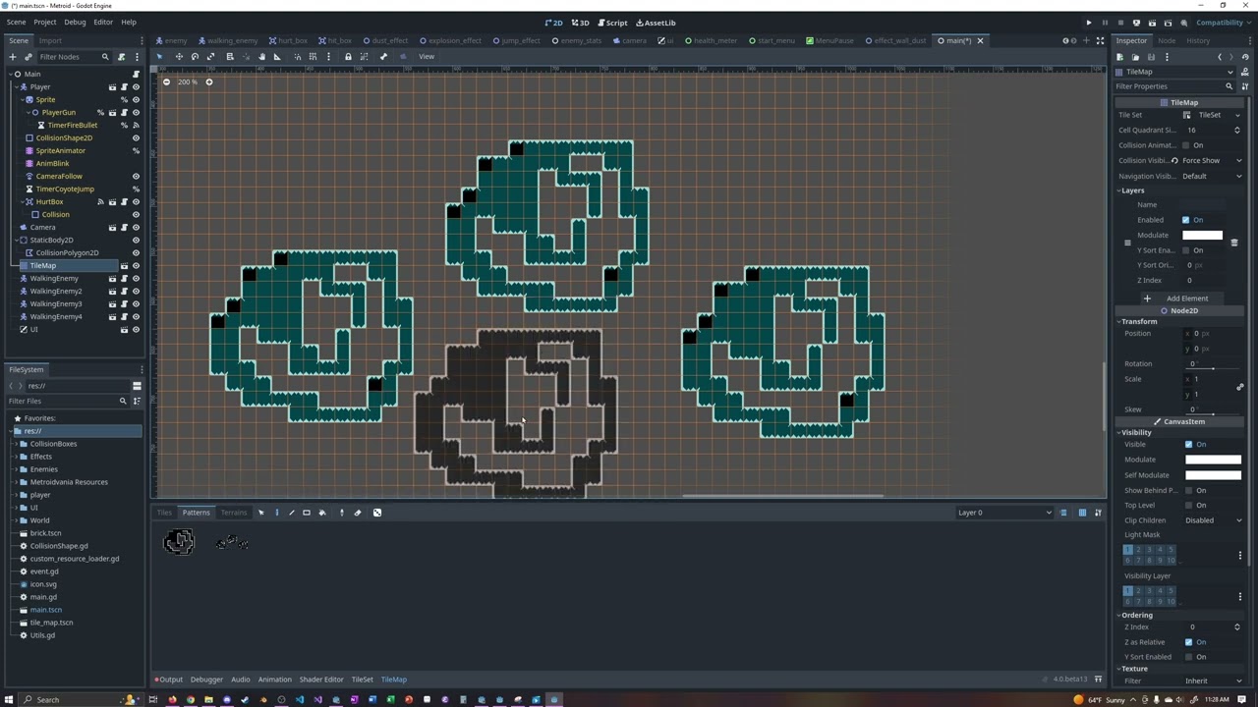Load an existing resource in Inspector
This screenshot has height=707, width=1258.
(x=1134, y=57)
